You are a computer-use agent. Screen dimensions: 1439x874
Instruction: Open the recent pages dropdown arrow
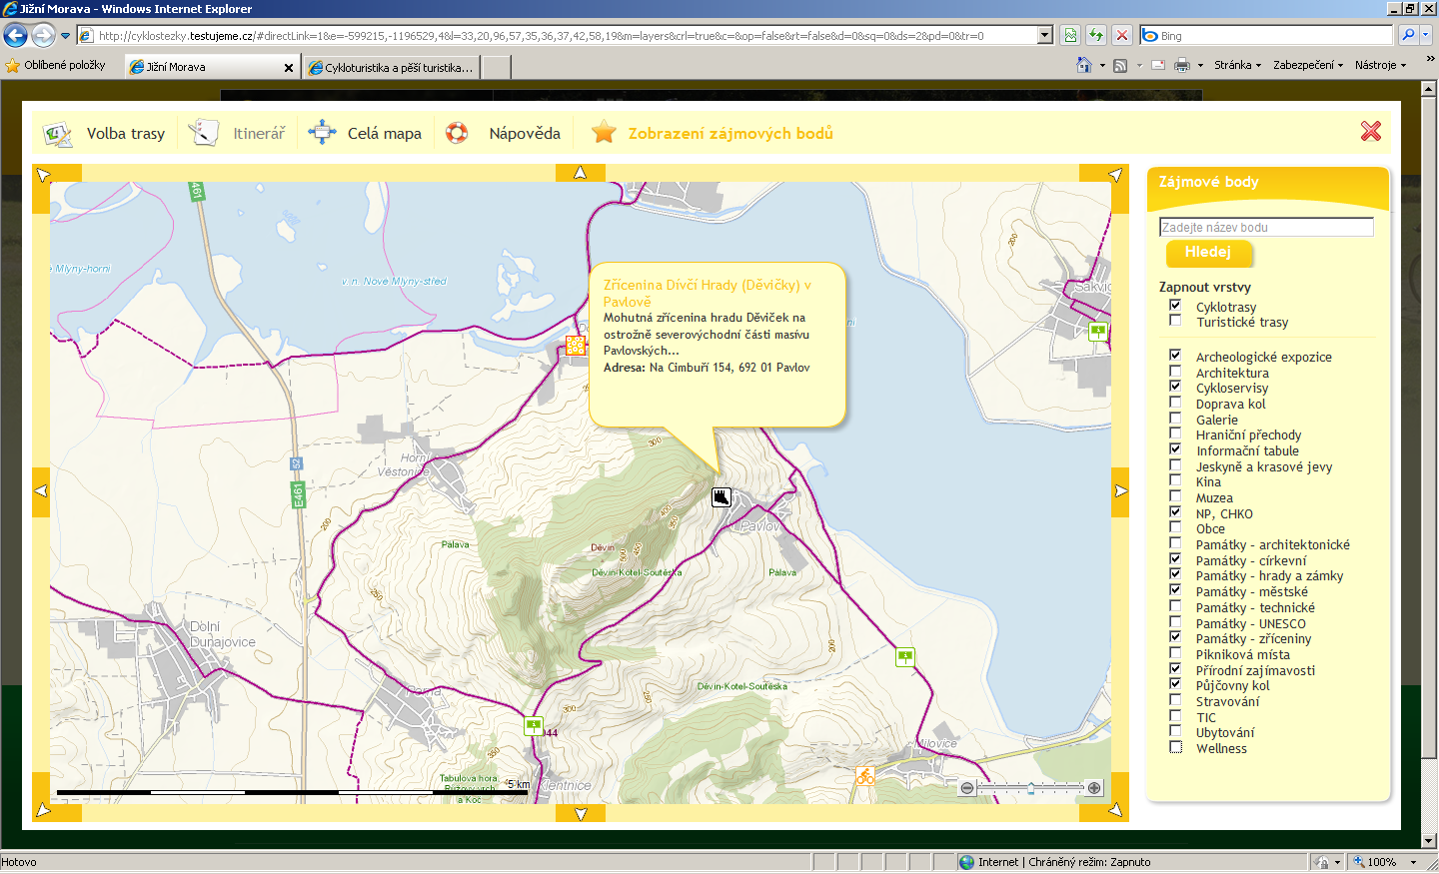pos(66,35)
